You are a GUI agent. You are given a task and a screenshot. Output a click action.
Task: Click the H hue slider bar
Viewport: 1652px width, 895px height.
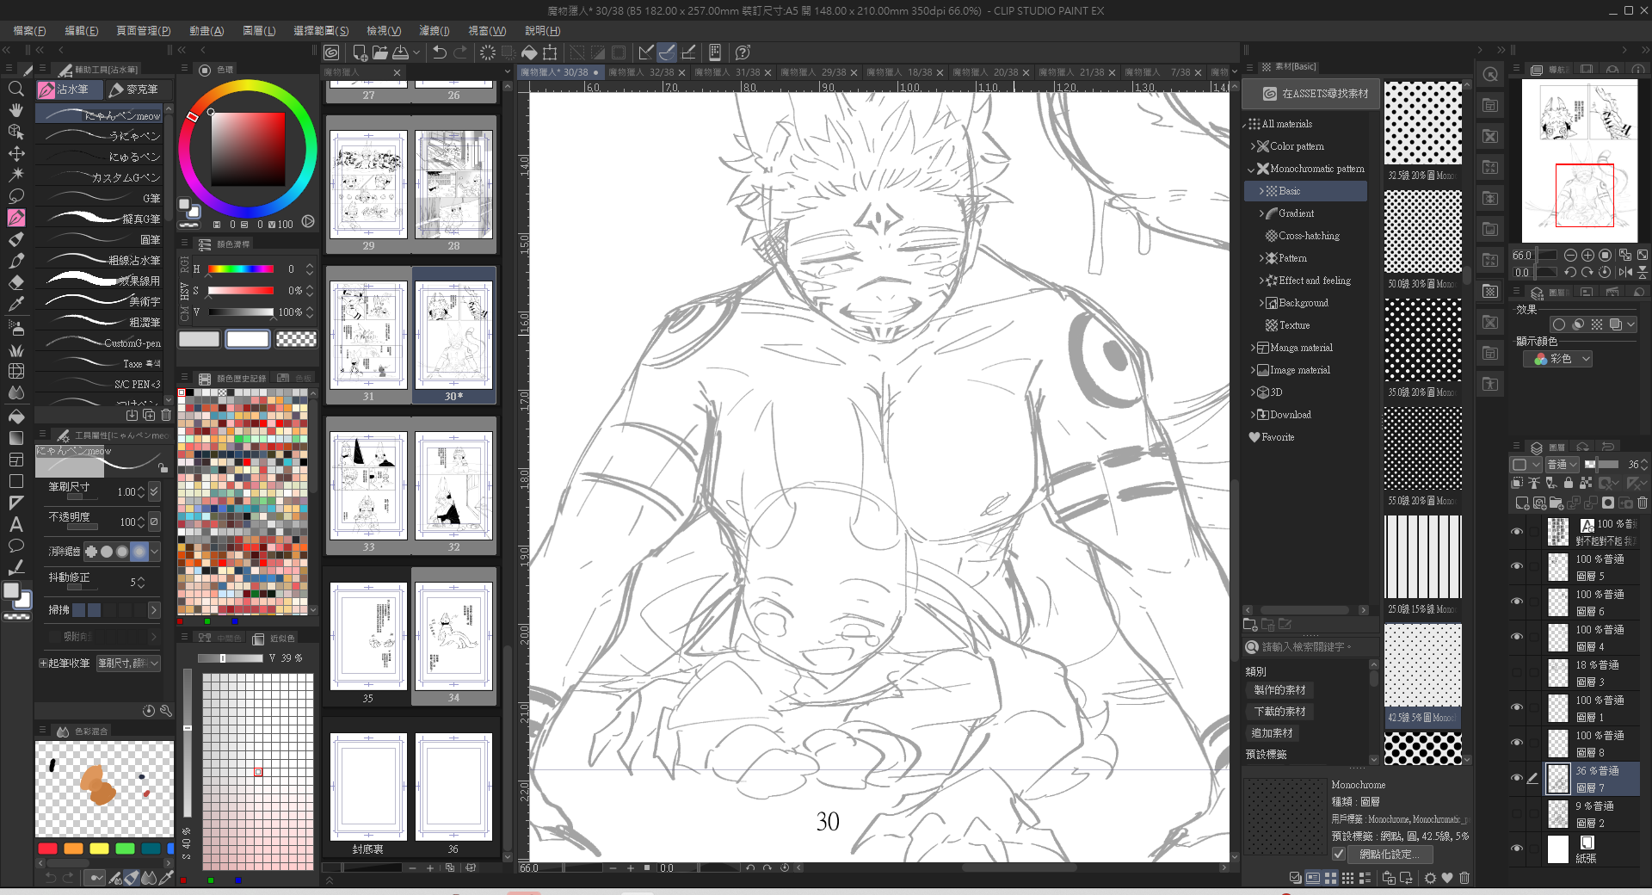click(240, 269)
